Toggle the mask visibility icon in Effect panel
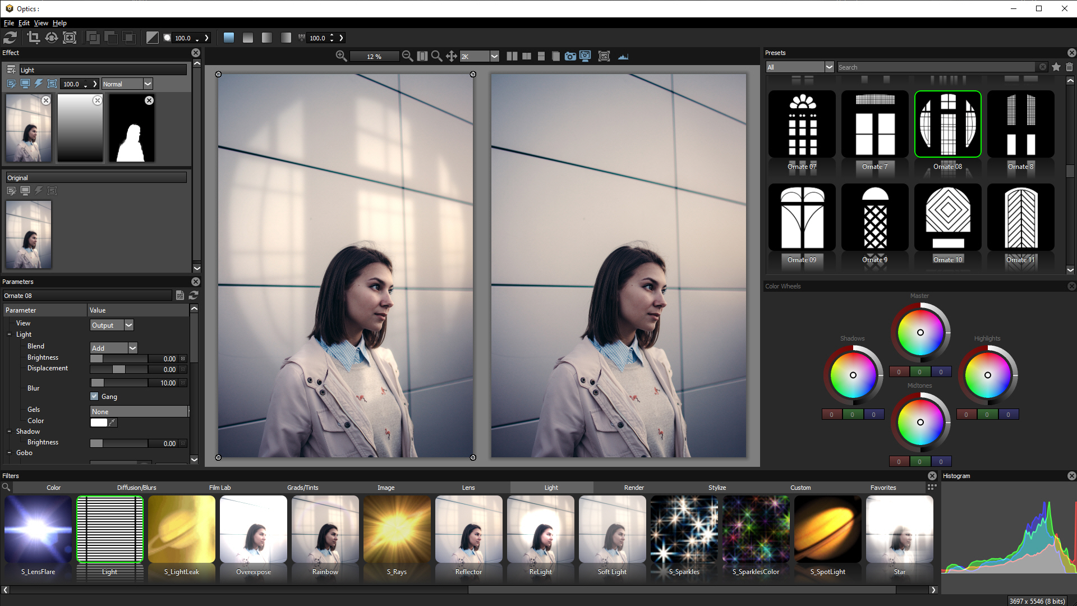Screen dimensions: 1077x606 click(53, 84)
